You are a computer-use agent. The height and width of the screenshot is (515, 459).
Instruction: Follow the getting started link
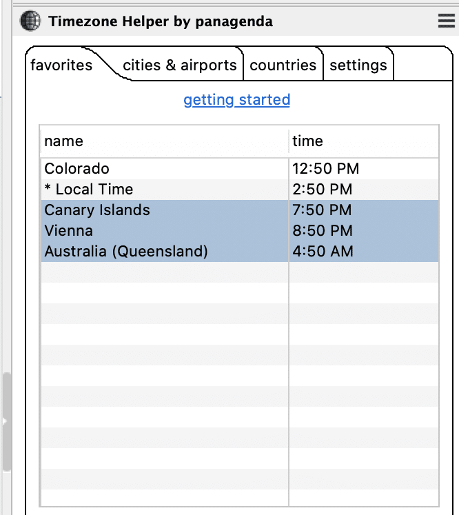[236, 100]
